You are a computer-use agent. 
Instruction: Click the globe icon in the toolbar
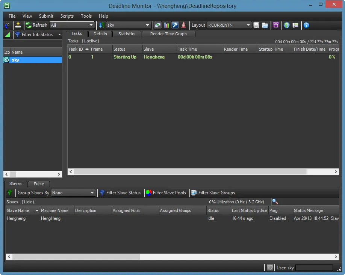click(287, 25)
